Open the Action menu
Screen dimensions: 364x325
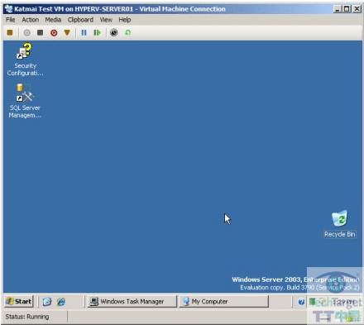point(31,20)
